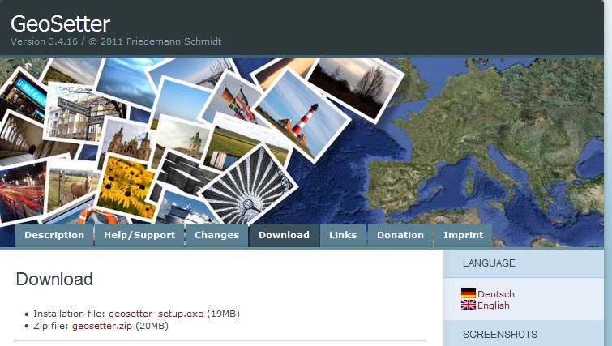Image resolution: width=612 pixels, height=346 pixels.
Task: Download the geosetter_setup.exe installation file
Action: pos(156,313)
